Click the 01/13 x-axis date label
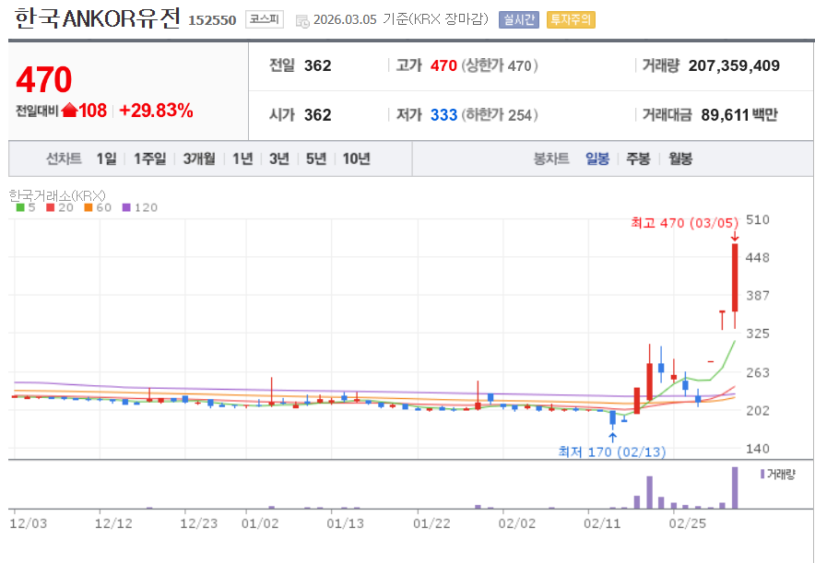The width and height of the screenshot is (815, 563). pos(345,523)
